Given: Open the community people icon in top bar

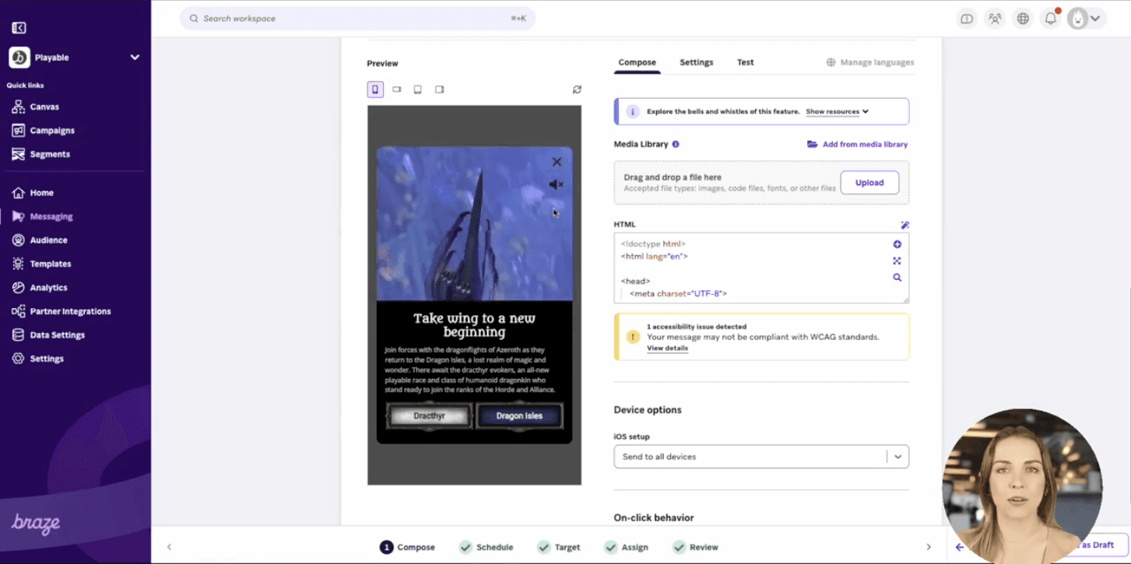Looking at the screenshot, I should [995, 19].
